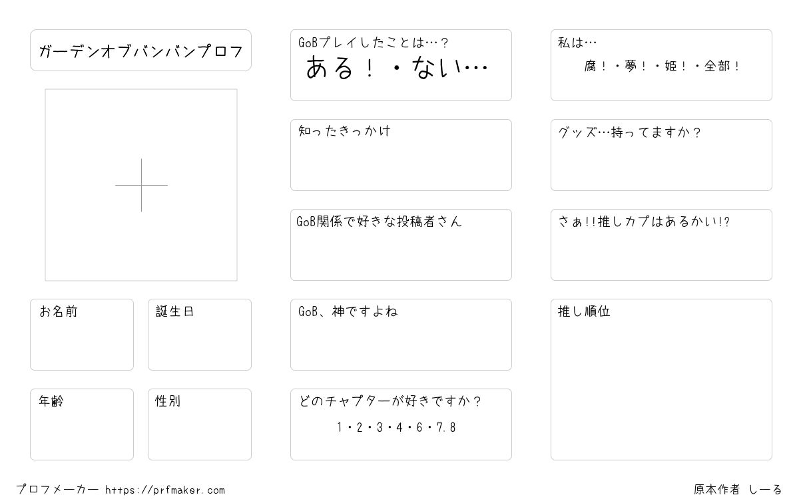Select chapter 1 in favorite chapter list
This screenshot has height=499, width=799.
click(x=340, y=428)
